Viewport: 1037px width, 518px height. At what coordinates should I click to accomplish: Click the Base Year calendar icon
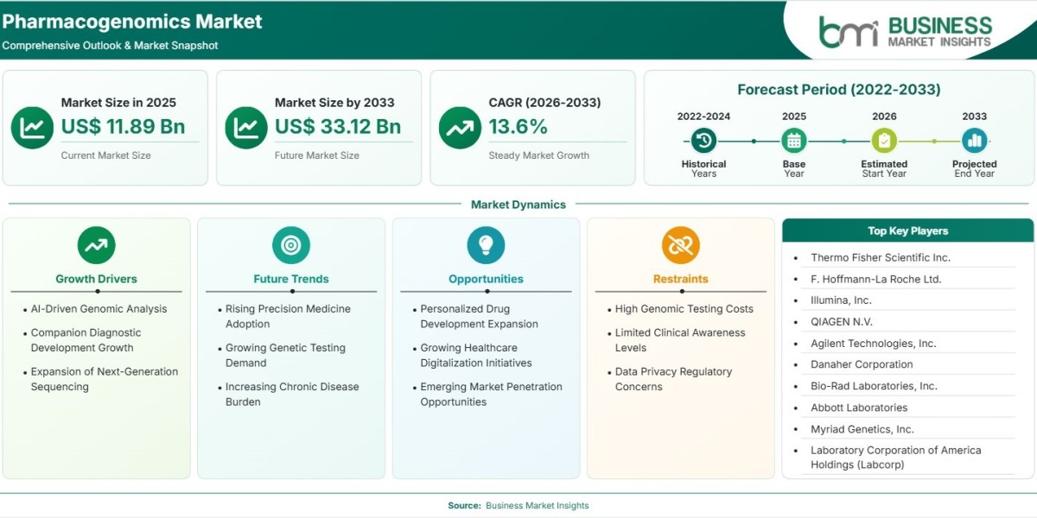[x=794, y=141]
